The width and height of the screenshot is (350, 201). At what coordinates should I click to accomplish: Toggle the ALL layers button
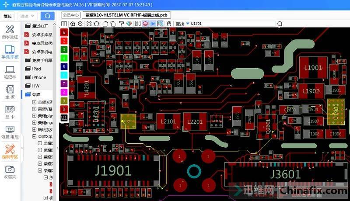[x=64, y=118]
